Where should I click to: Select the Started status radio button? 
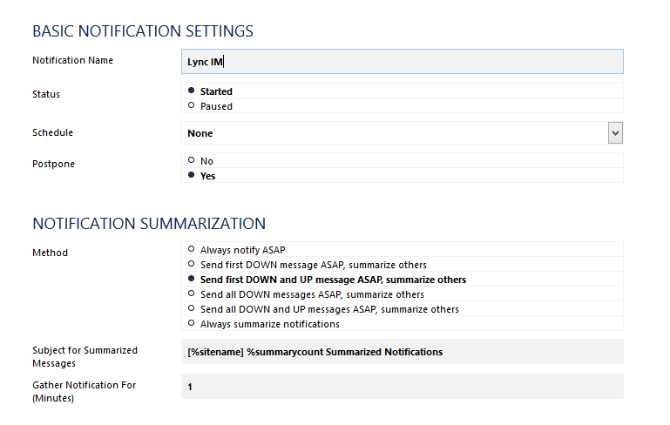click(191, 91)
